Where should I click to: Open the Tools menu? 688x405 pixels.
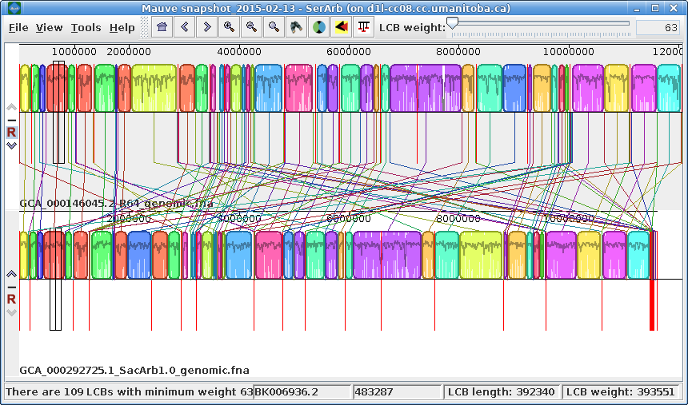86,27
